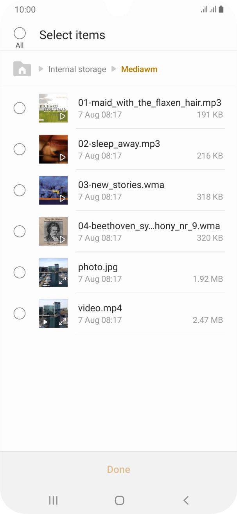Tap the expand icon on photo.jpg thumbnail
The image size is (237, 514).
point(62,281)
